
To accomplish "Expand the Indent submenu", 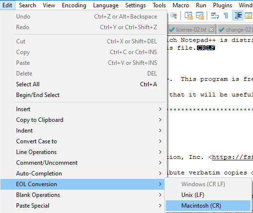I will pyautogui.click(x=84, y=131).
